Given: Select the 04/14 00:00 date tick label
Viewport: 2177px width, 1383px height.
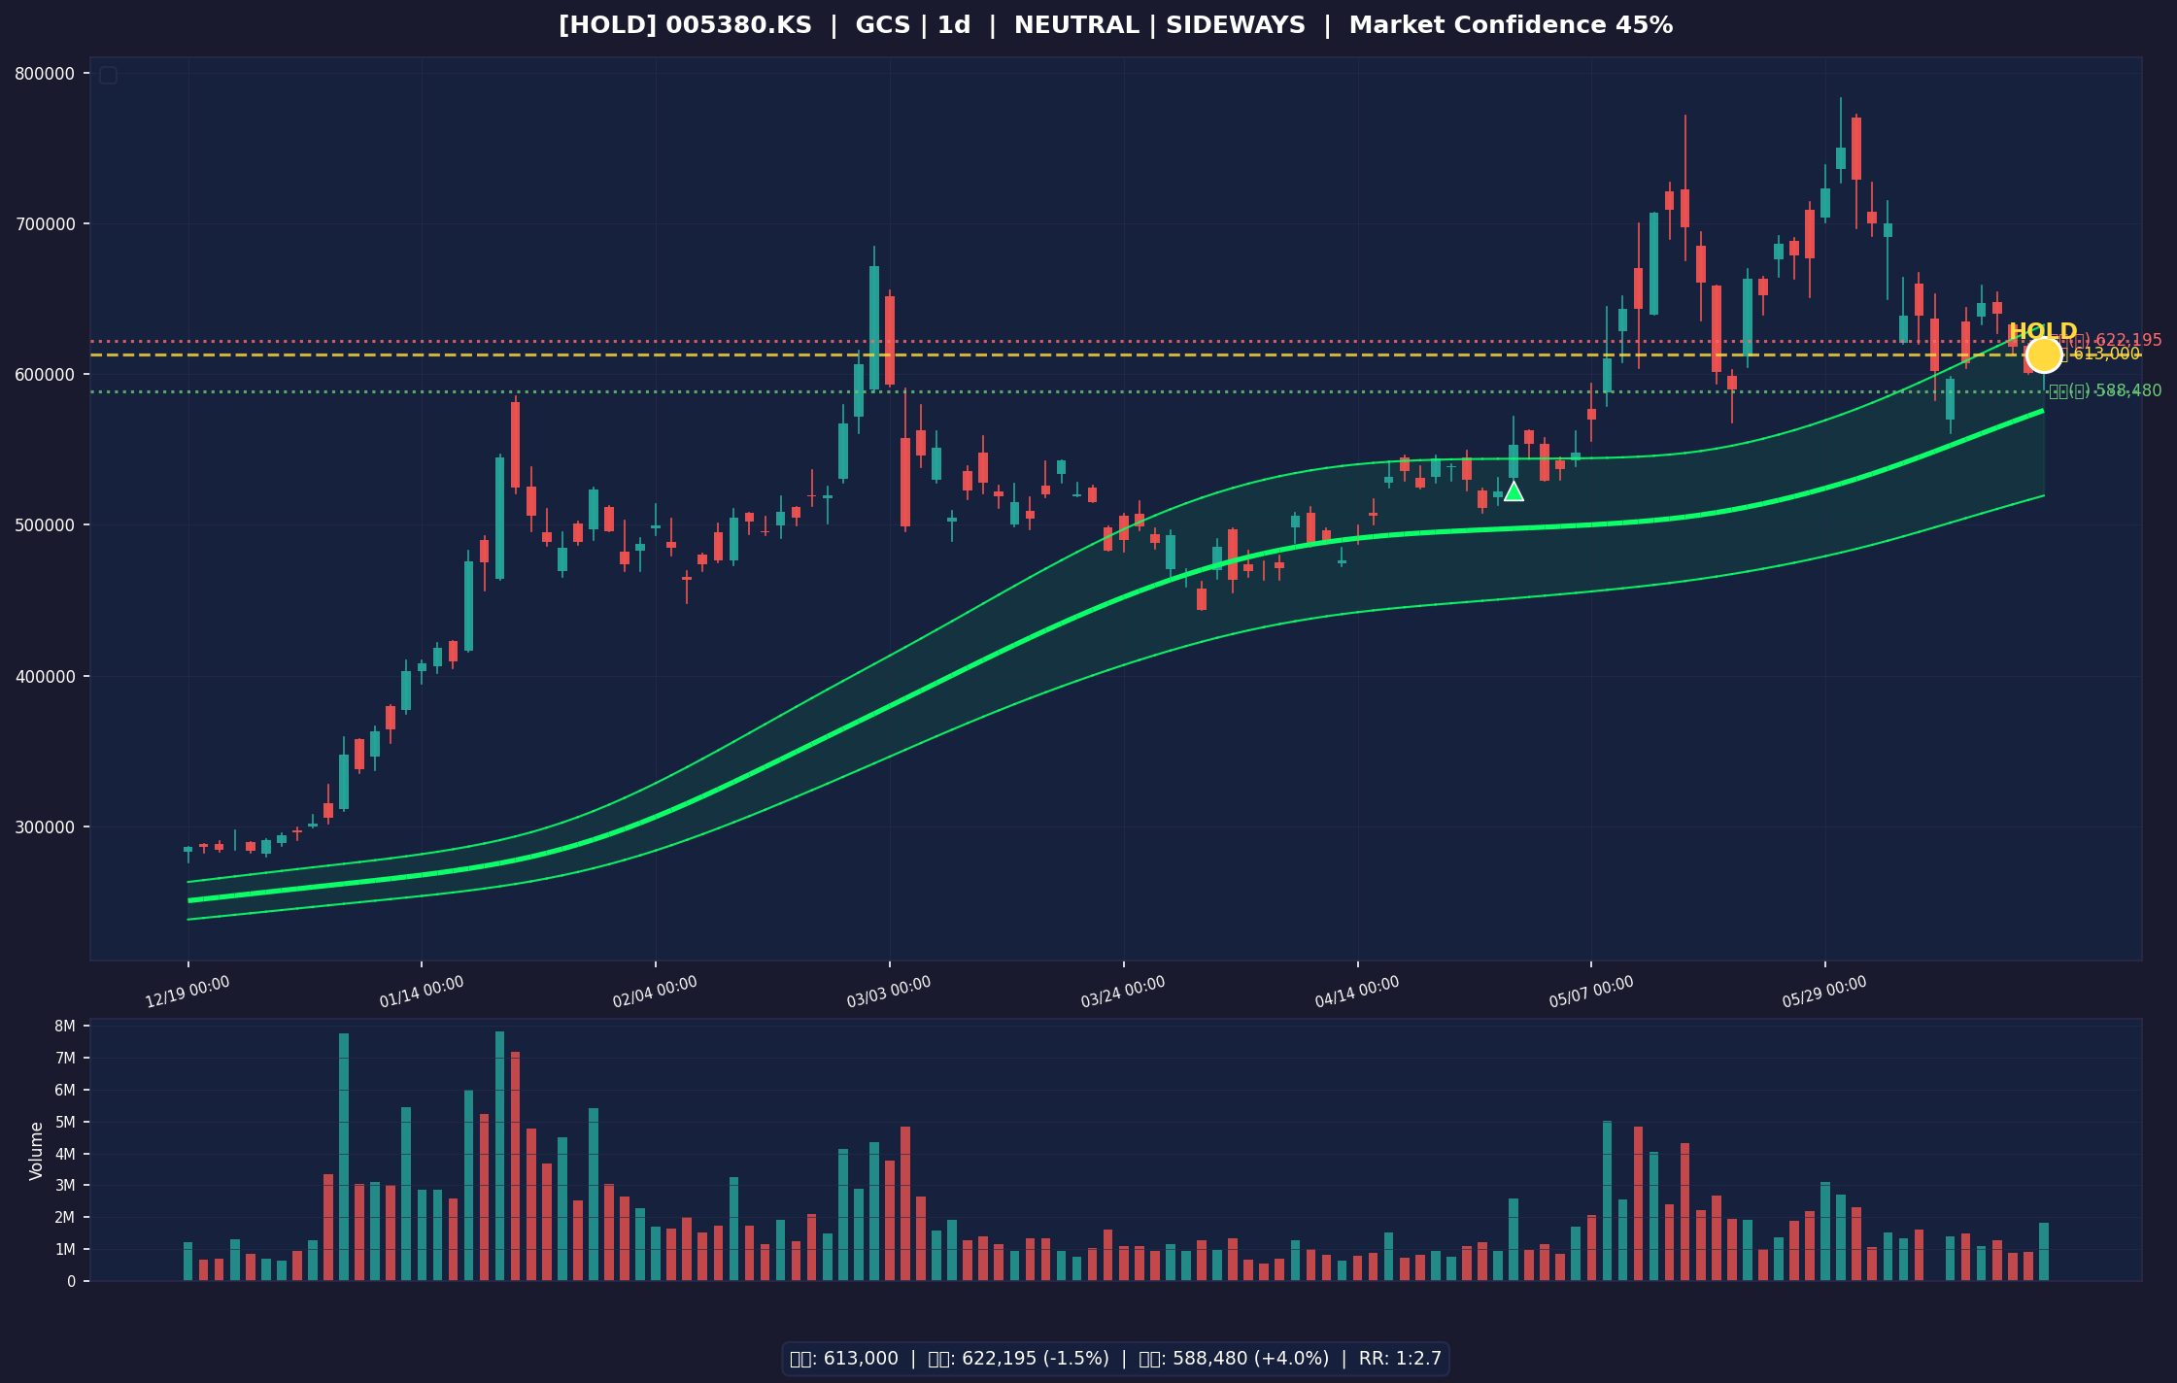Looking at the screenshot, I should (x=1357, y=992).
